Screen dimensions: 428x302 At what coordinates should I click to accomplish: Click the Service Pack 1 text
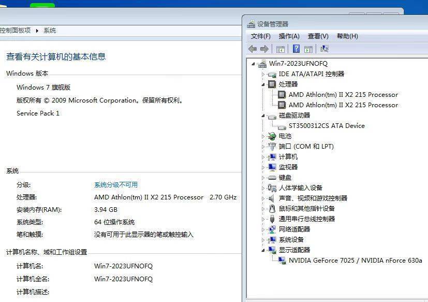38,113
